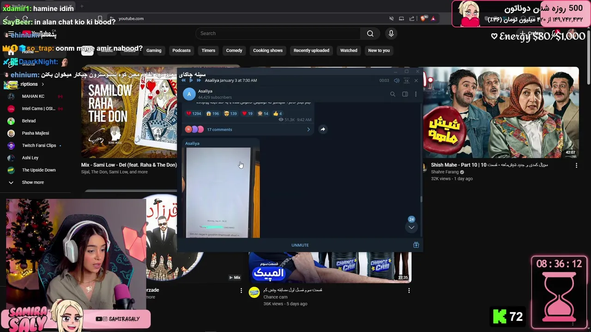Viewport: 591px width, 332px height.
Task: Click the muted-tab speaker icon in address bar
Action: (x=392, y=18)
